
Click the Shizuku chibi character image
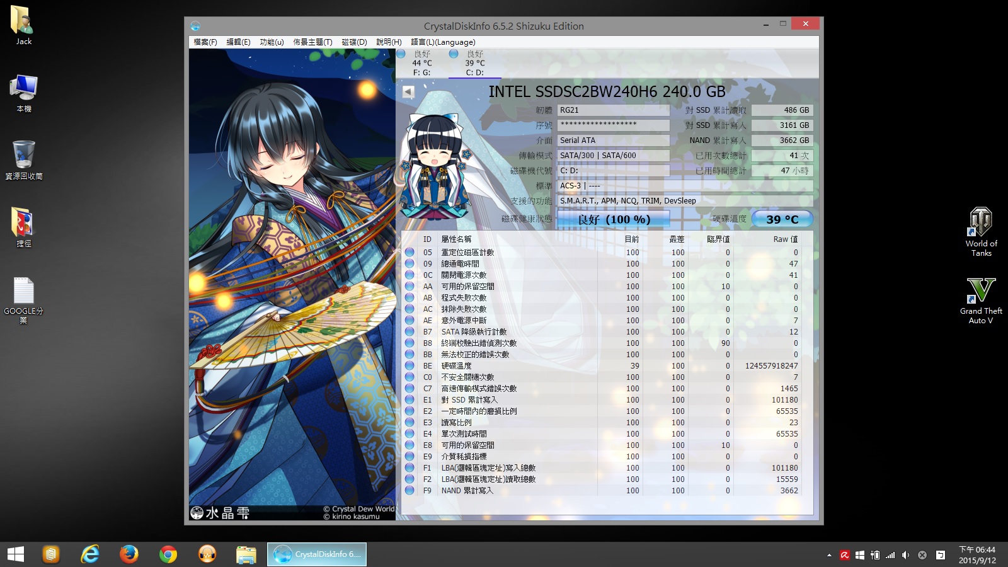pyautogui.click(x=434, y=165)
